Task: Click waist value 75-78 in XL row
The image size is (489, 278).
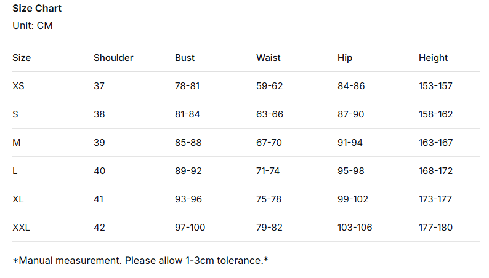Action: click(269, 199)
